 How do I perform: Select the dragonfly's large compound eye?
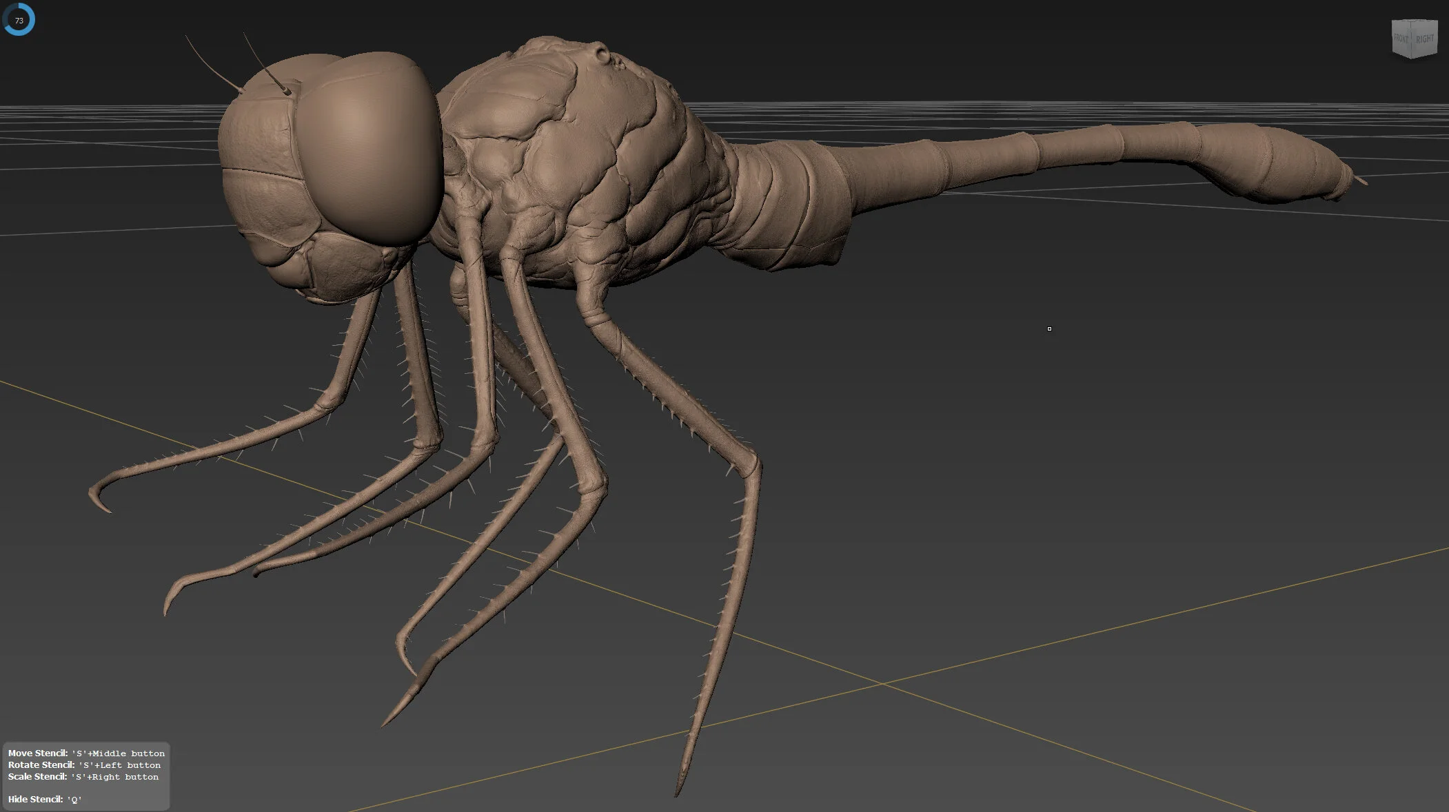click(371, 148)
